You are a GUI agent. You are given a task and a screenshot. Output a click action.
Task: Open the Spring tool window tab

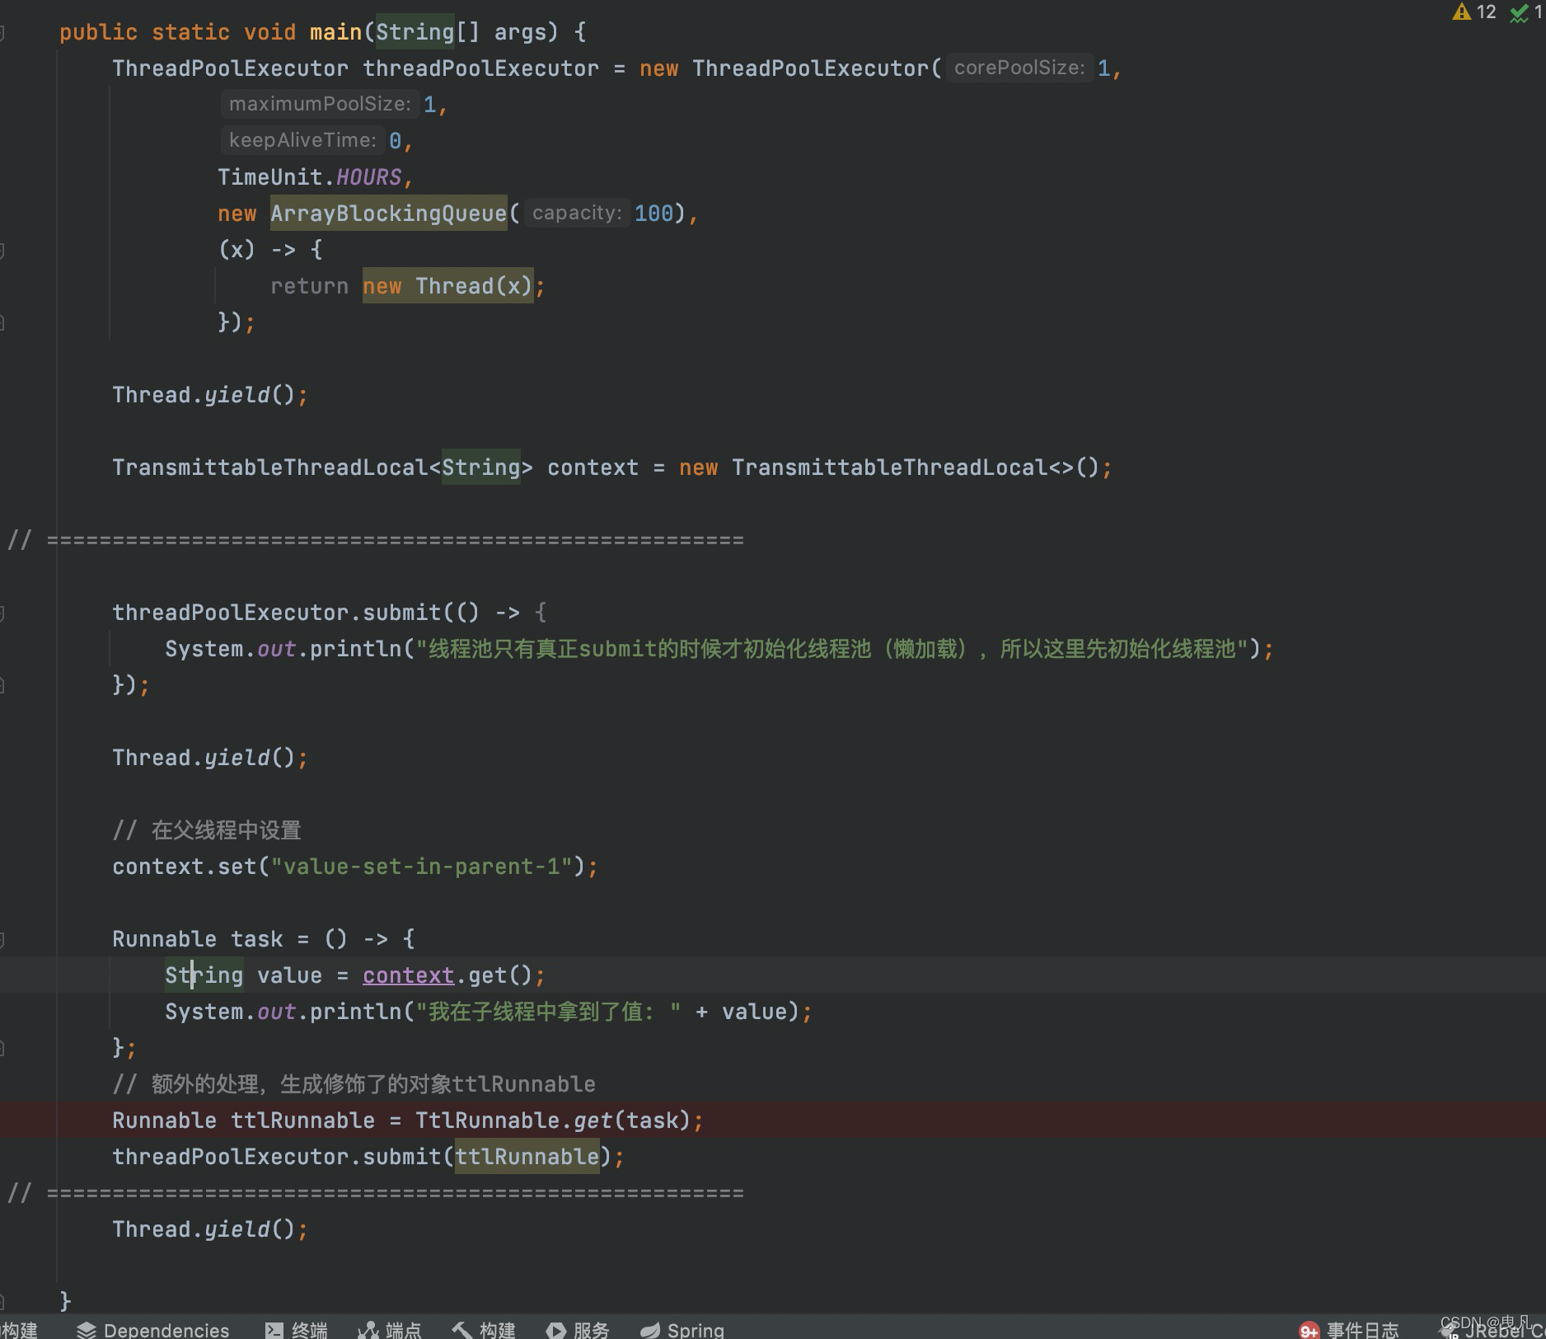(x=682, y=1329)
